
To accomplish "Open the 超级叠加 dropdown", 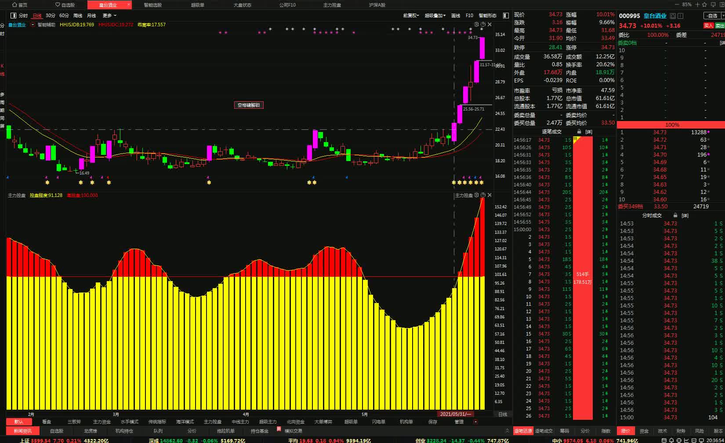I will coord(435,15).
